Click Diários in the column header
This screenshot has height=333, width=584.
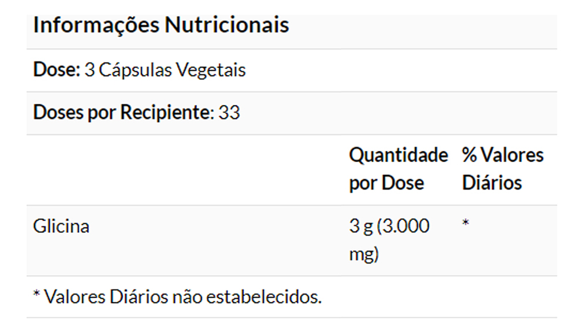[491, 183]
